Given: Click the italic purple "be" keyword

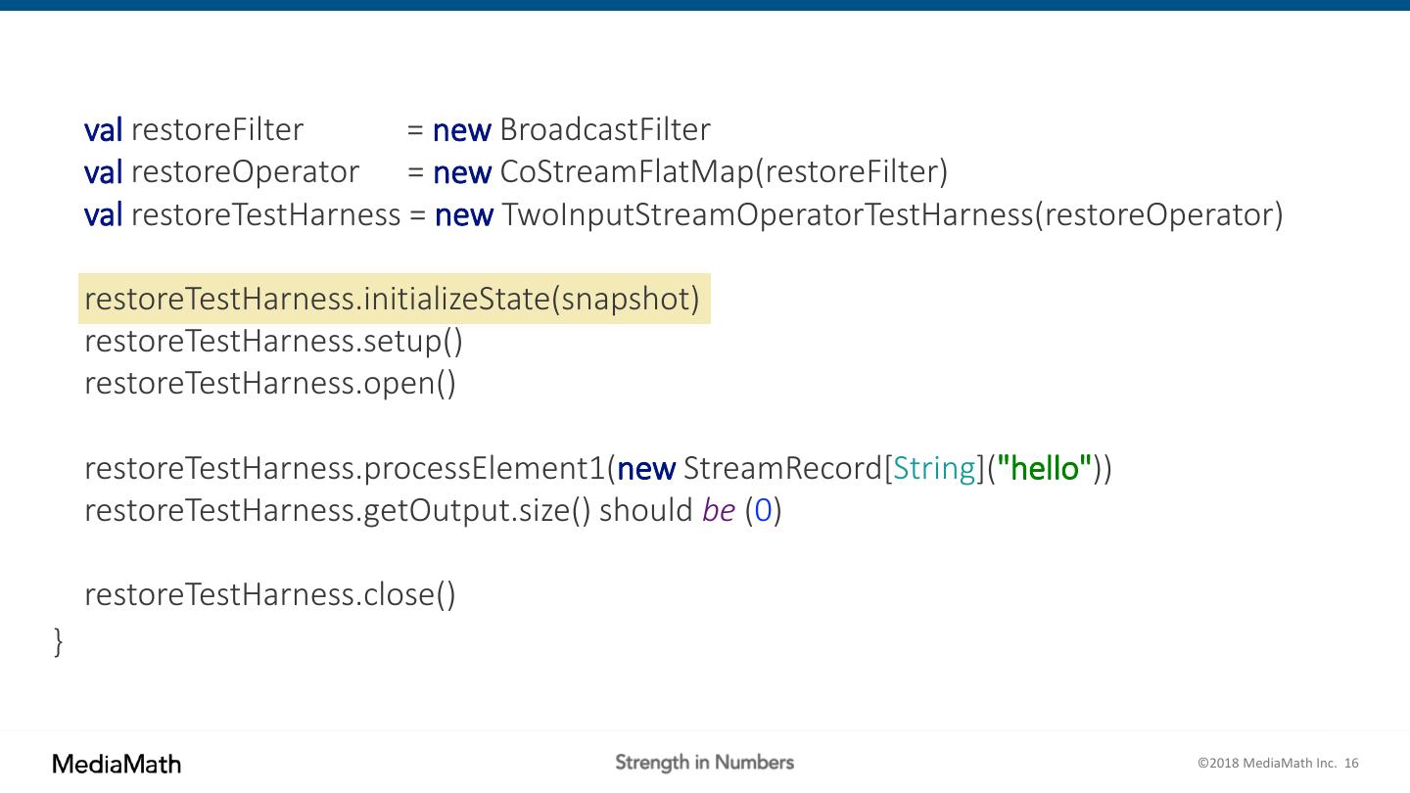Looking at the screenshot, I should tap(719, 511).
